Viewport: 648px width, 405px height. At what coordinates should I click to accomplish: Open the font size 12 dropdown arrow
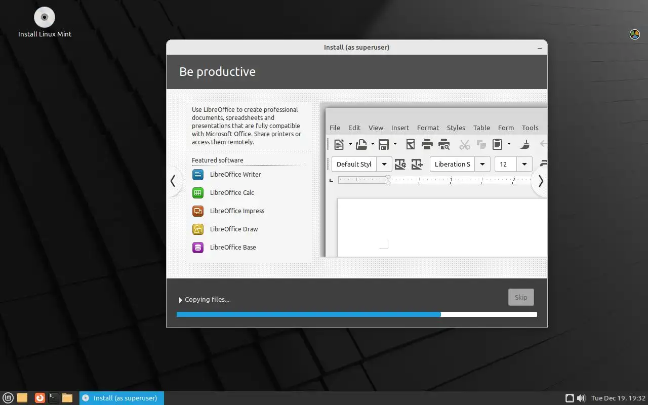pyautogui.click(x=524, y=164)
